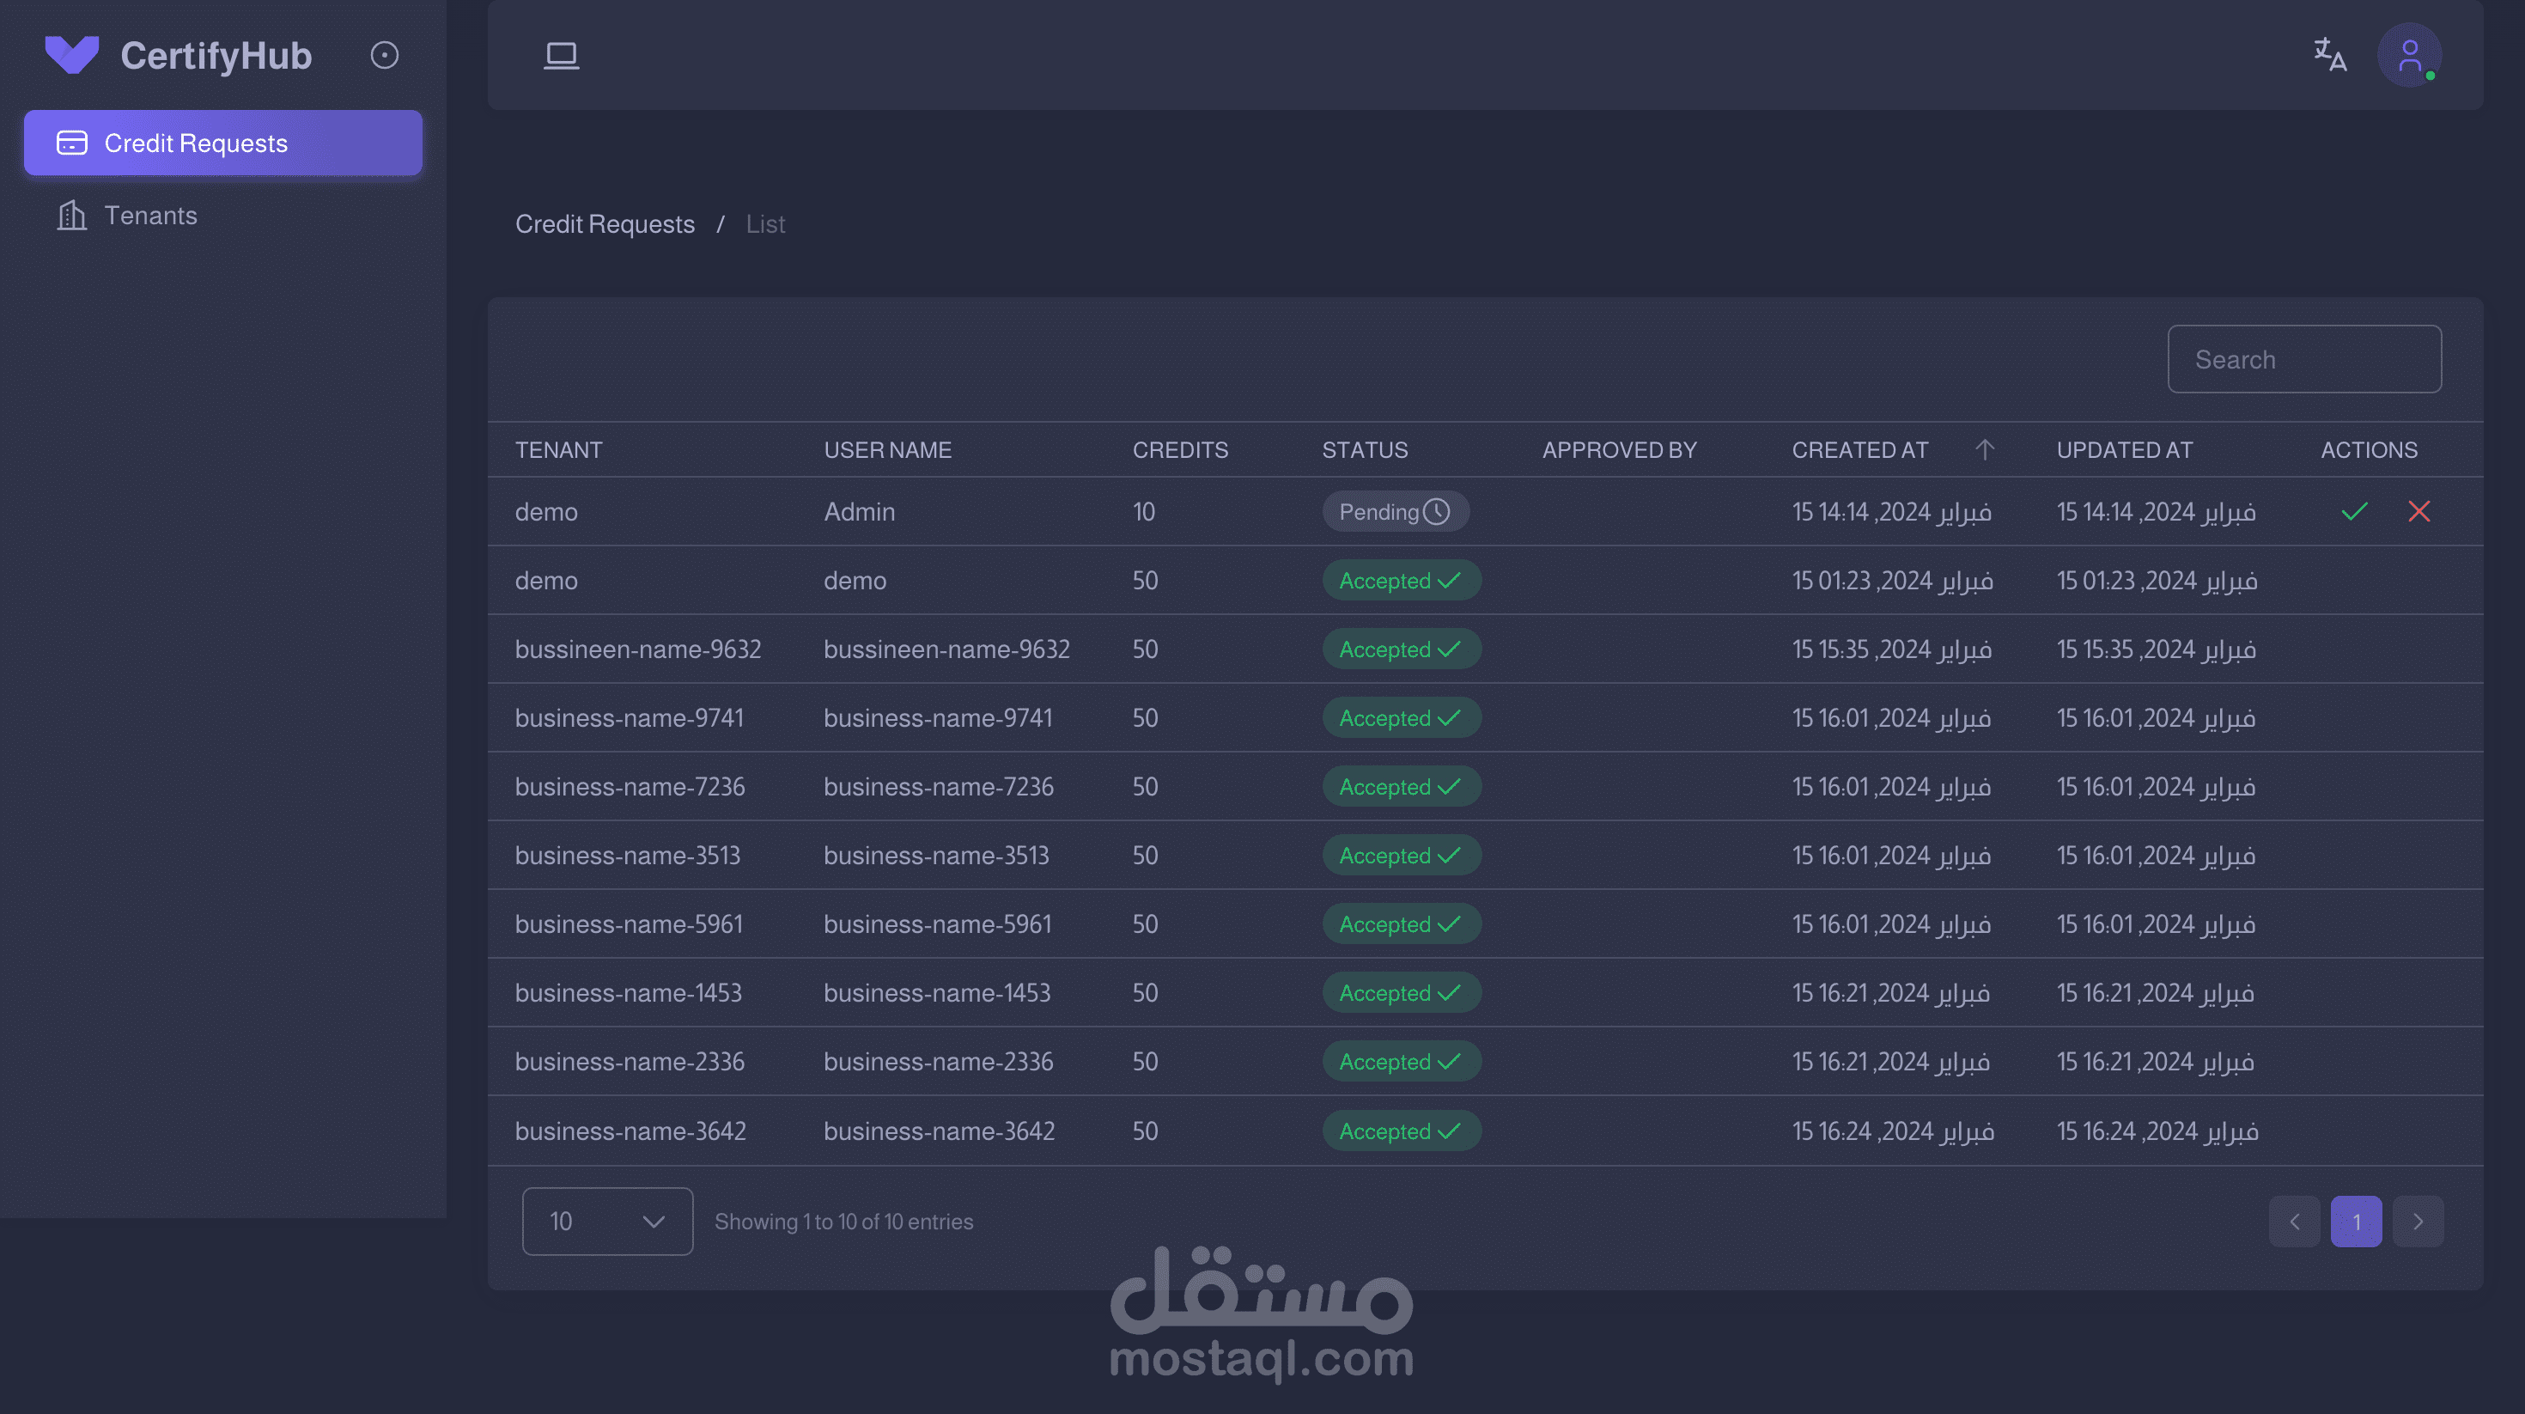Image resolution: width=2525 pixels, height=1414 pixels.
Task: Click the laptop theme mode icon
Action: (561, 55)
